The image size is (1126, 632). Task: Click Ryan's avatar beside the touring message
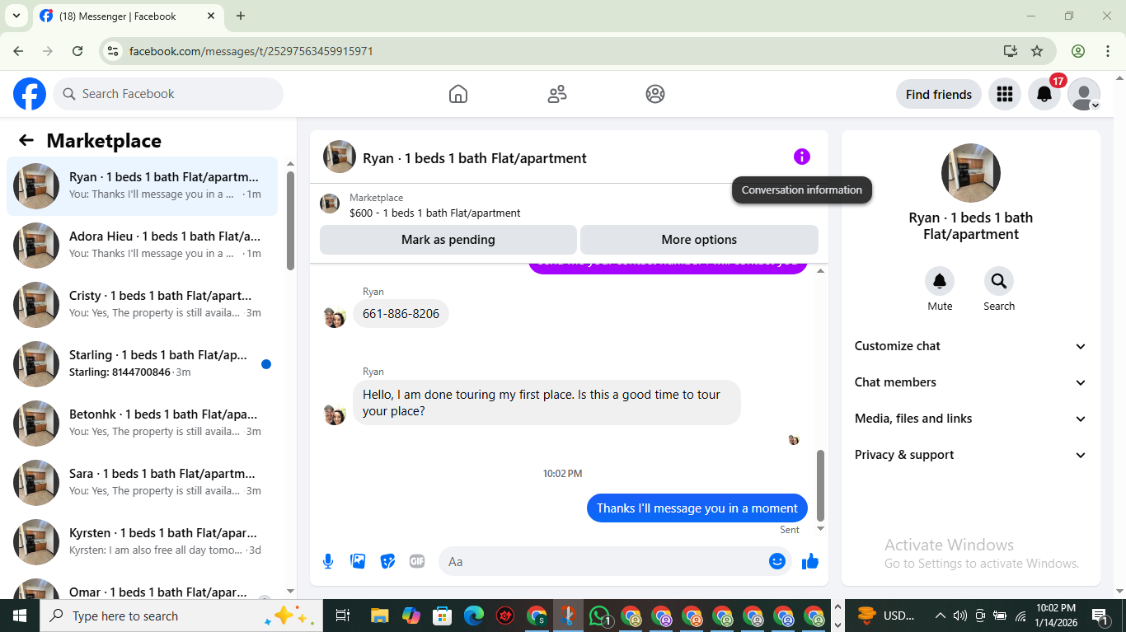(335, 414)
